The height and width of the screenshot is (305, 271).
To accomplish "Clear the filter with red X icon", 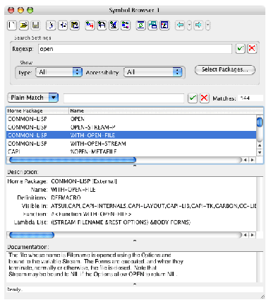I will tap(204, 98).
